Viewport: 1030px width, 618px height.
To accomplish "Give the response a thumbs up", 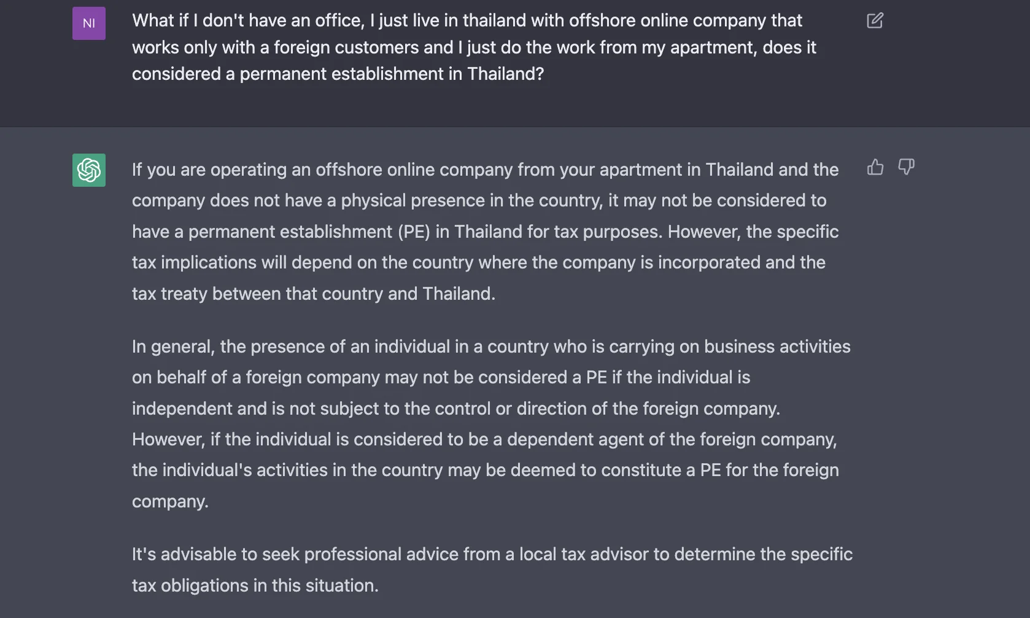I will pos(875,166).
